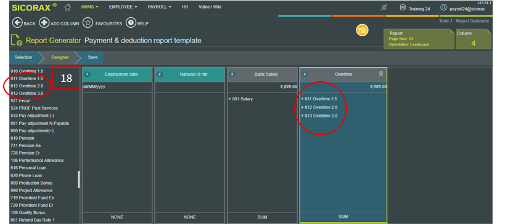Switch to the Designer step
The height and width of the screenshot is (224, 505).
[60, 57]
